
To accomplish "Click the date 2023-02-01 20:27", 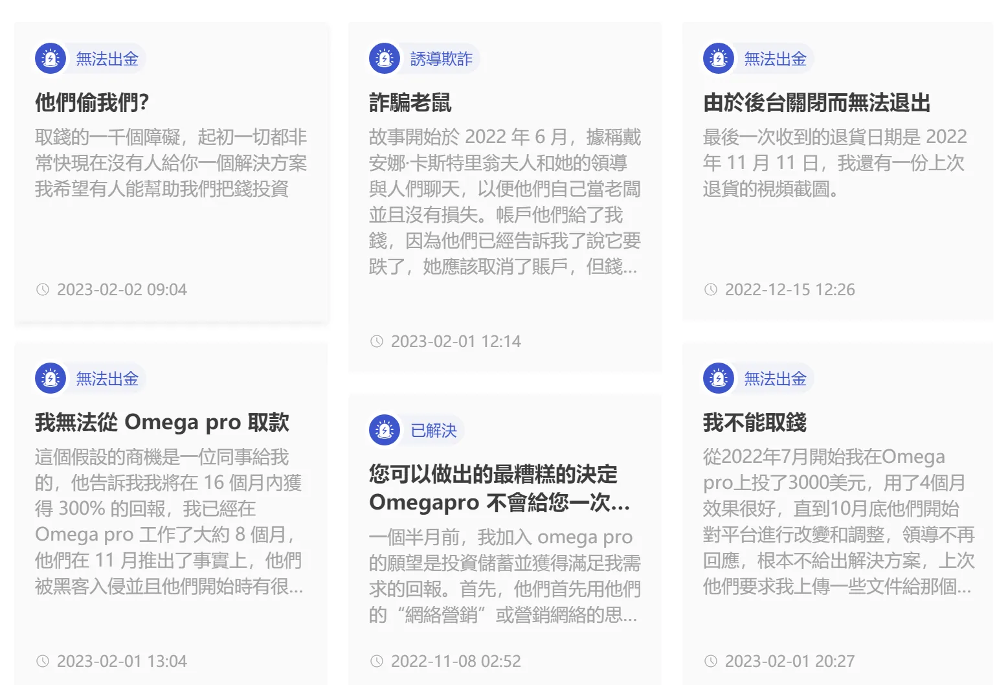I will pyautogui.click(x=790, y=661).
